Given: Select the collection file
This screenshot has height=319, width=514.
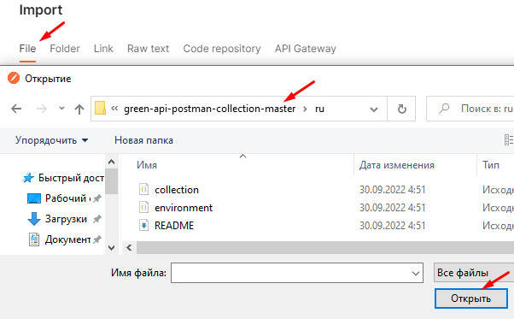Looking at the screenshot, I should 177,190.
